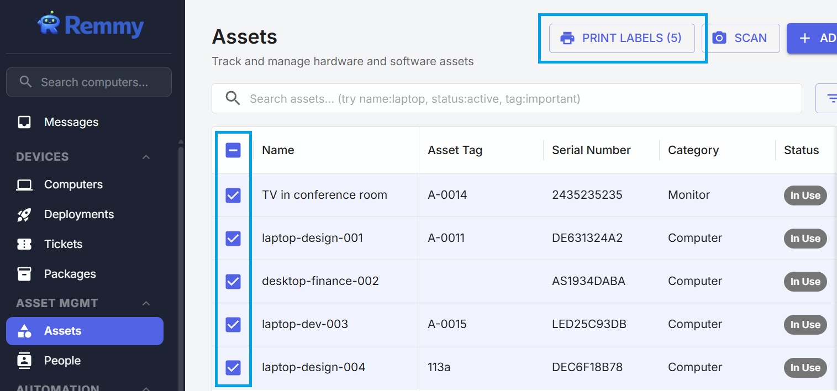Uncheck the TV in conference room row

pos(233,195)
